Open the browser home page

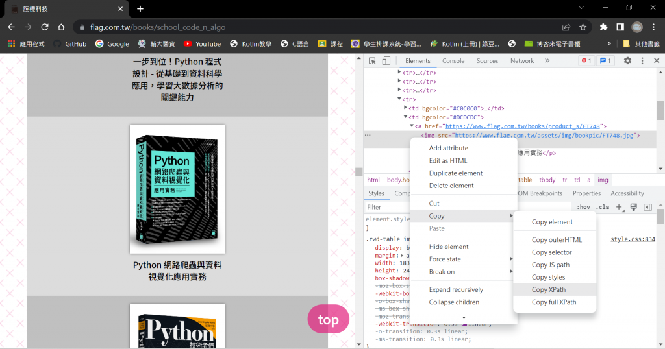pyautogui.click(x=61, y=27)
